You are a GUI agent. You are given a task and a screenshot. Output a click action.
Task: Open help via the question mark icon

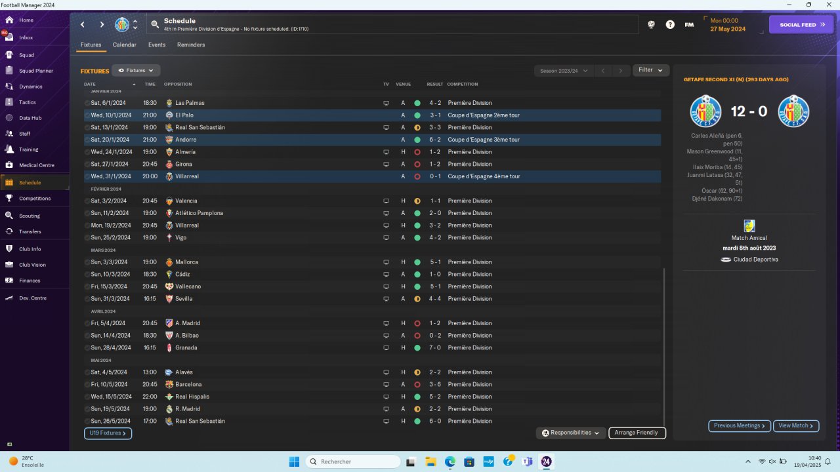[x=670, y=25]
